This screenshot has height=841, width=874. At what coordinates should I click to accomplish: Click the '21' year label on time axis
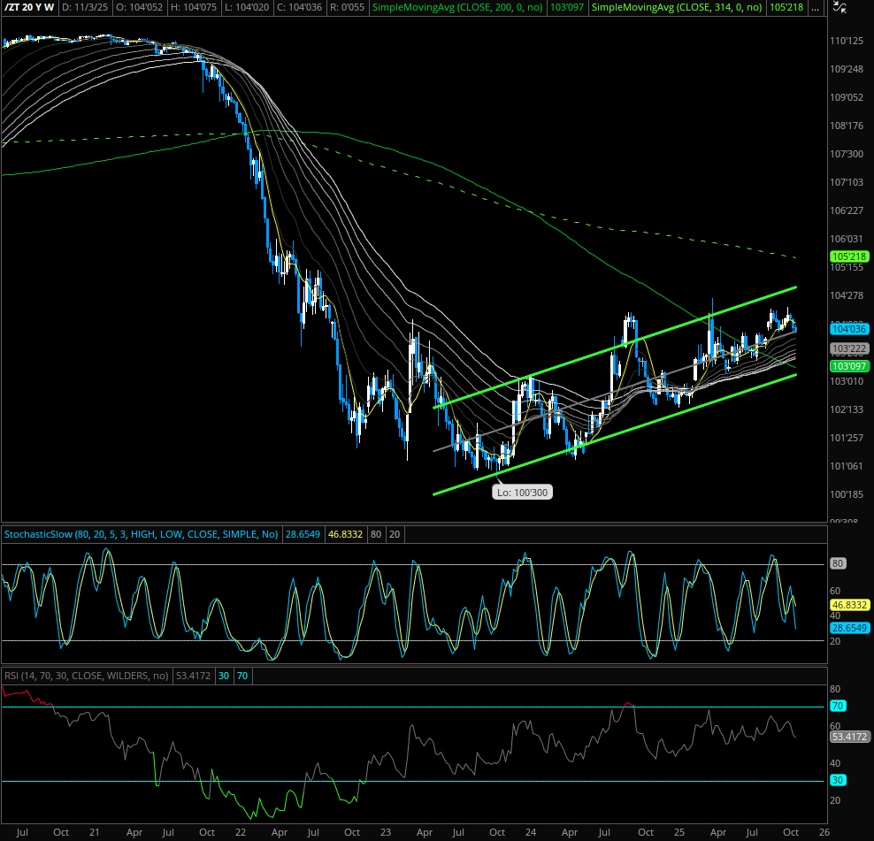[x=94, y=832]
